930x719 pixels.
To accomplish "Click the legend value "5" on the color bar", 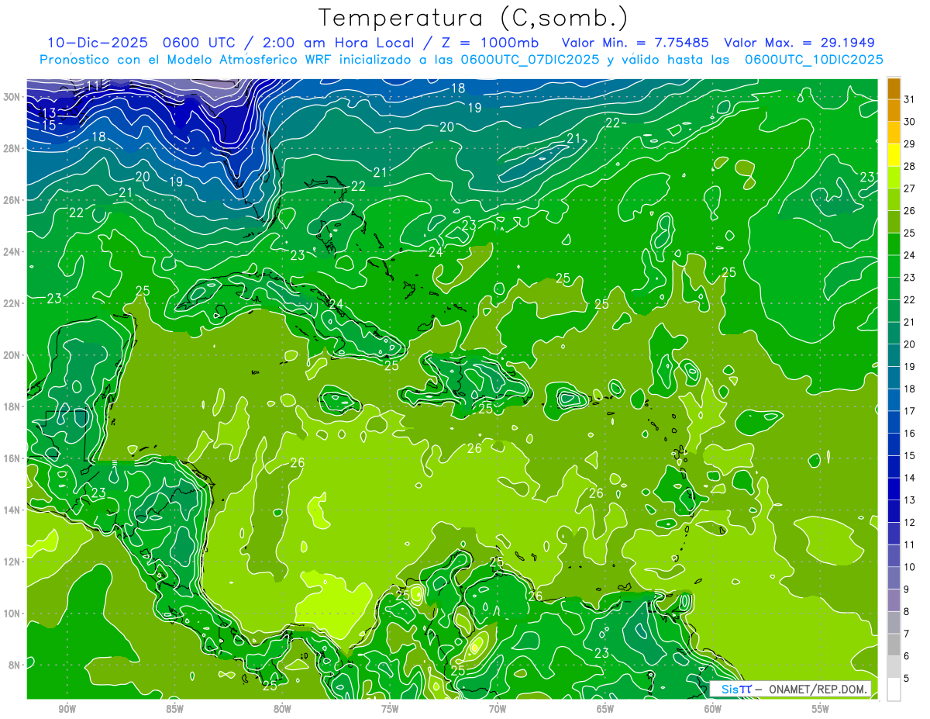I will (x=907, y=678).
